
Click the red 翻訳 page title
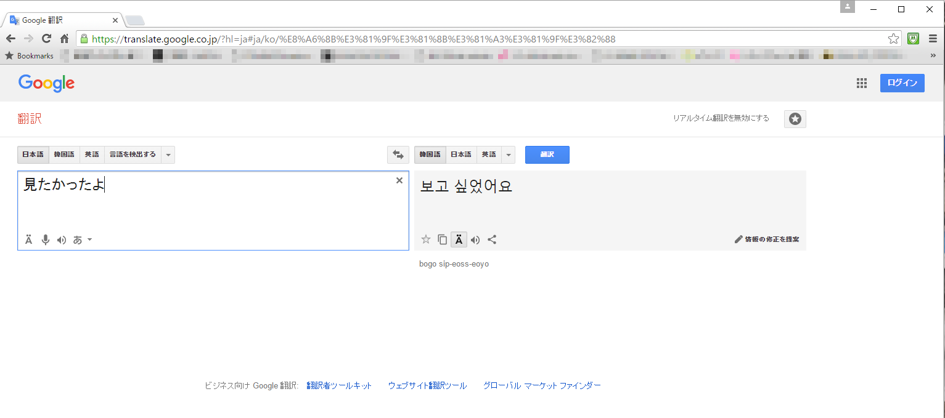(x=30, y=119)
